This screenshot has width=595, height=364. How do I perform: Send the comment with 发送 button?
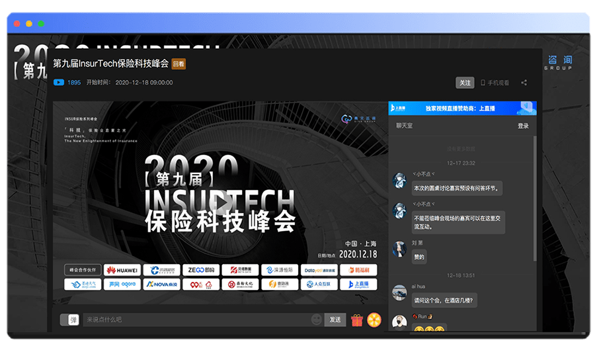pyautogui.click(x=335, y=320)
